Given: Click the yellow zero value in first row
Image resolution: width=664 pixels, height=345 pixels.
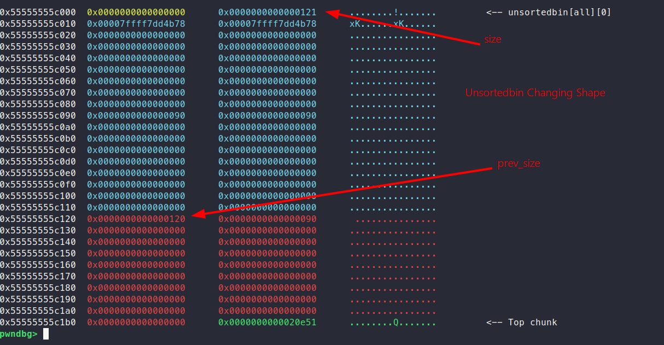Looking at the screenshot, I should coord(136,12).
